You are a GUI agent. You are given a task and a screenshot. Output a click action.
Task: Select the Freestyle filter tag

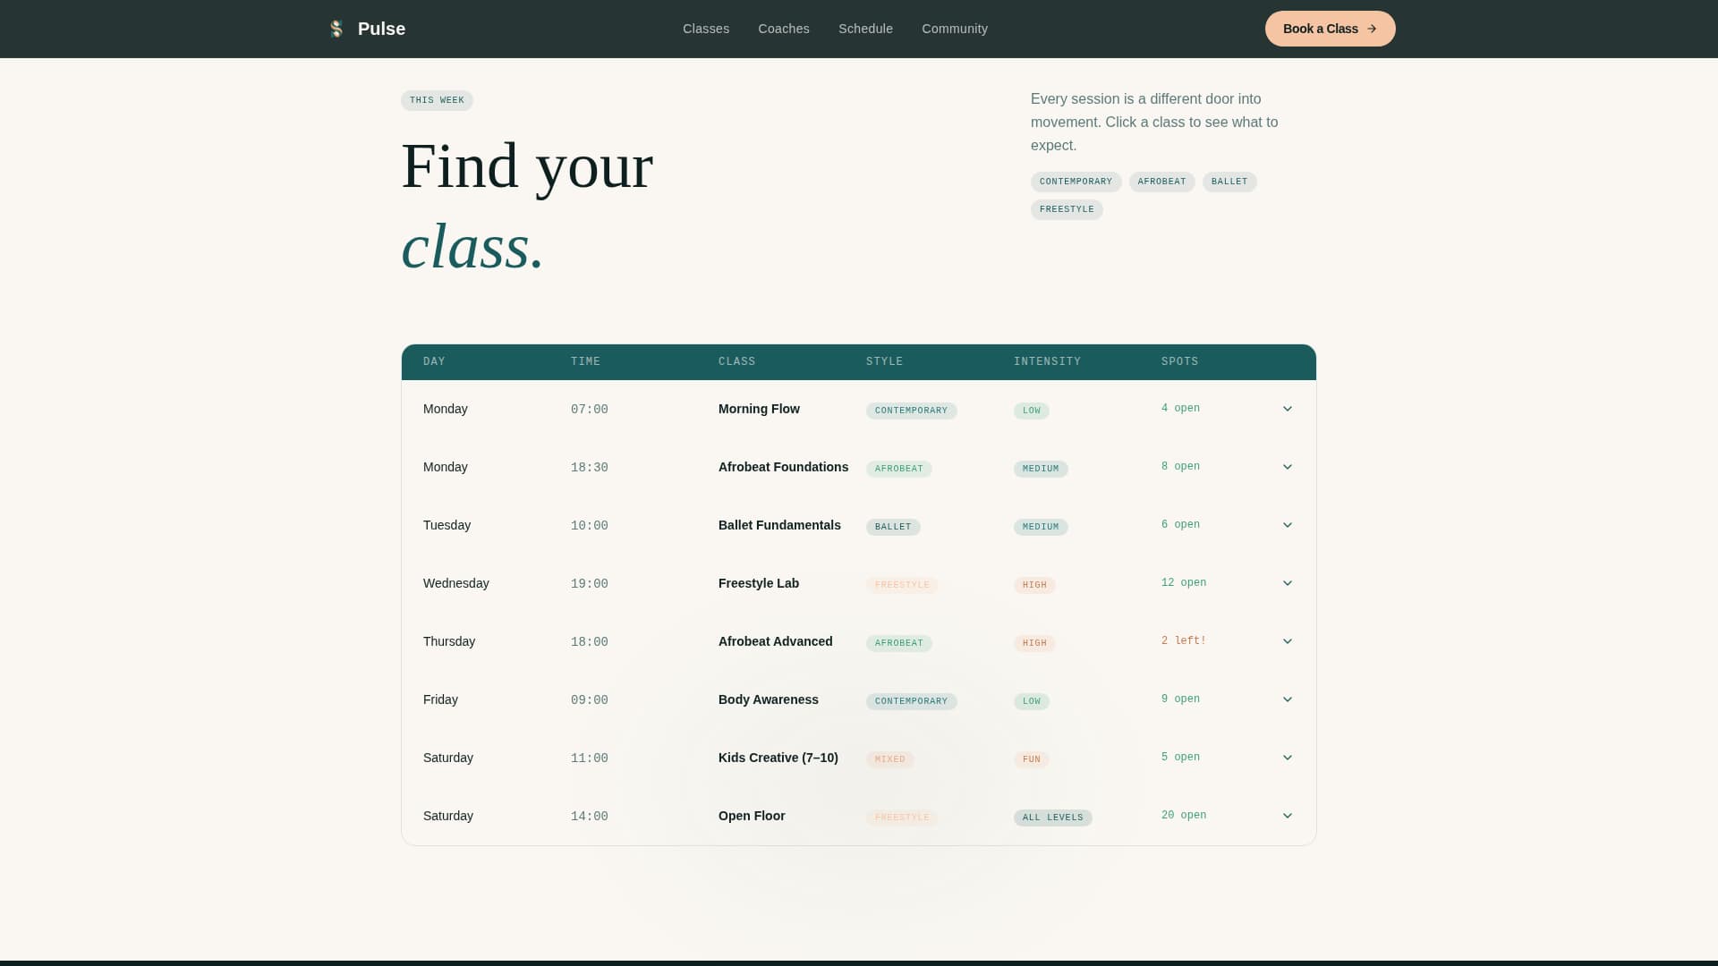[x=1067, y=209]
